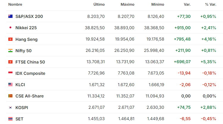
Task: Sort by the Último column header
Action: pyautogui.click(x=99, y=4)
